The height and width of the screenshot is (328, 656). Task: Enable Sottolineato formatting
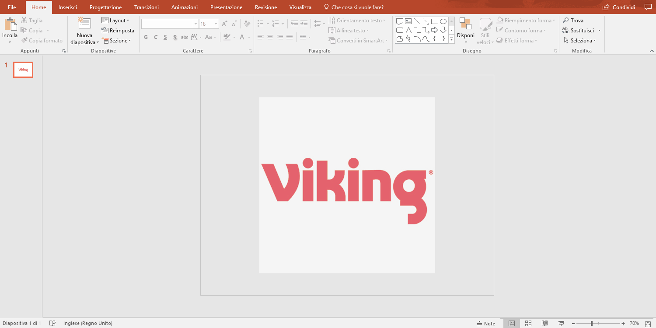click(x=165, y=38)
